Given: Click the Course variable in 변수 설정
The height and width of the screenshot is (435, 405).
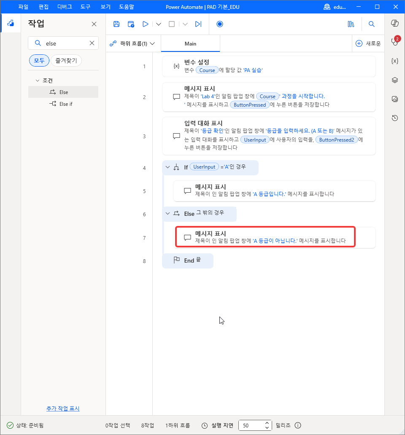Looking at the screenshot, I should tap(207, 70).
